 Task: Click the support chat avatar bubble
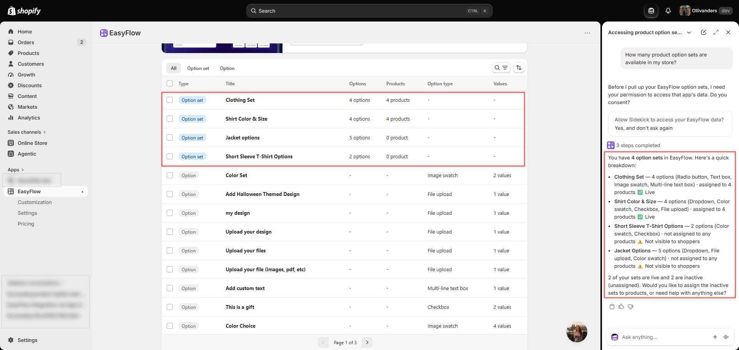click(x=577, y=332)
